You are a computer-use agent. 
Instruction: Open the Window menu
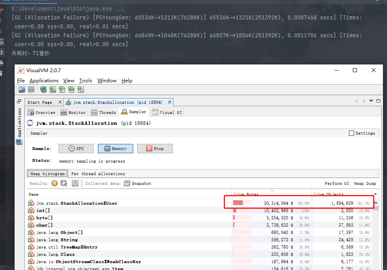click(x=107, y=81)
